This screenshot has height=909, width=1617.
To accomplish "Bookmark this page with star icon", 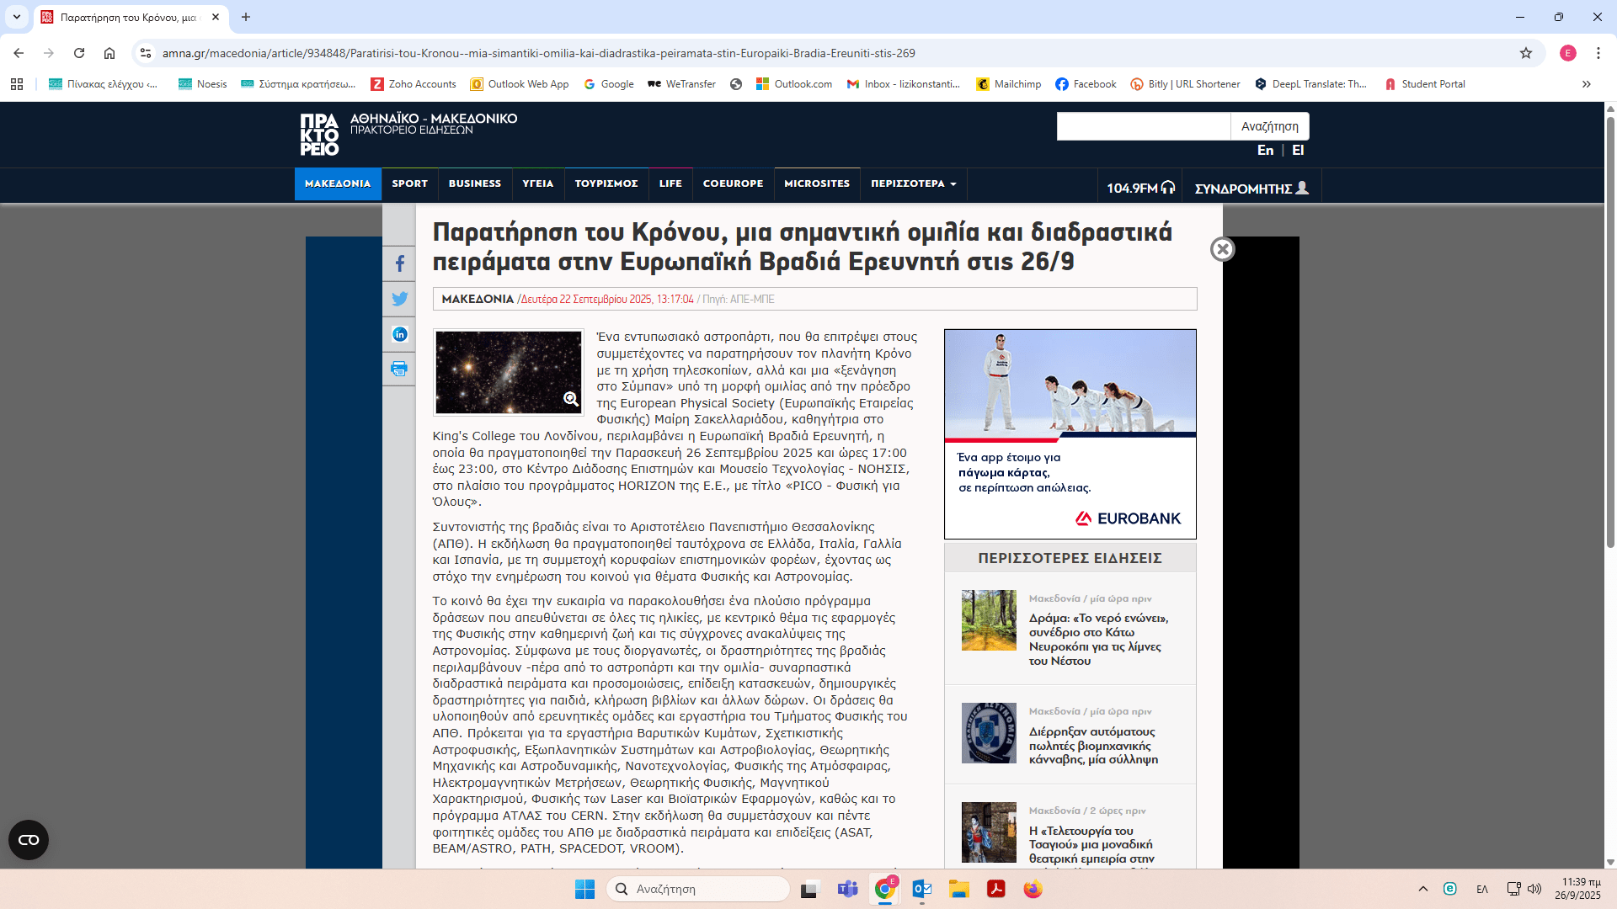I will point(1526,53).
